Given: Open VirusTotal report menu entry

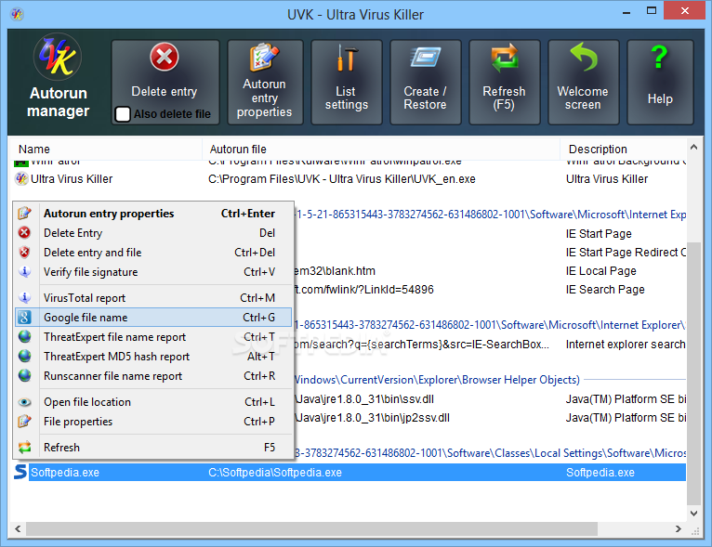Looking at the screenshot, I should [x=154, y=297].
